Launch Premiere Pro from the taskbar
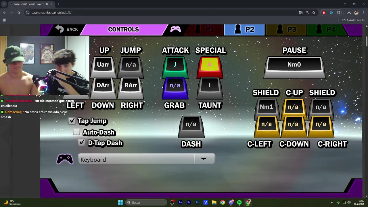This screenshot has height=207, width=368. point(189,202)
